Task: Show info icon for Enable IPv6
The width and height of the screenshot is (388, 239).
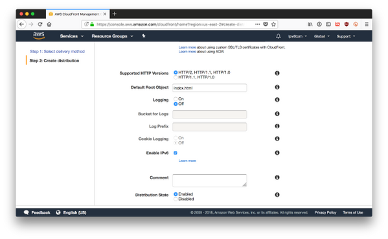Action: pyautogui.click(x=277, y=153)
